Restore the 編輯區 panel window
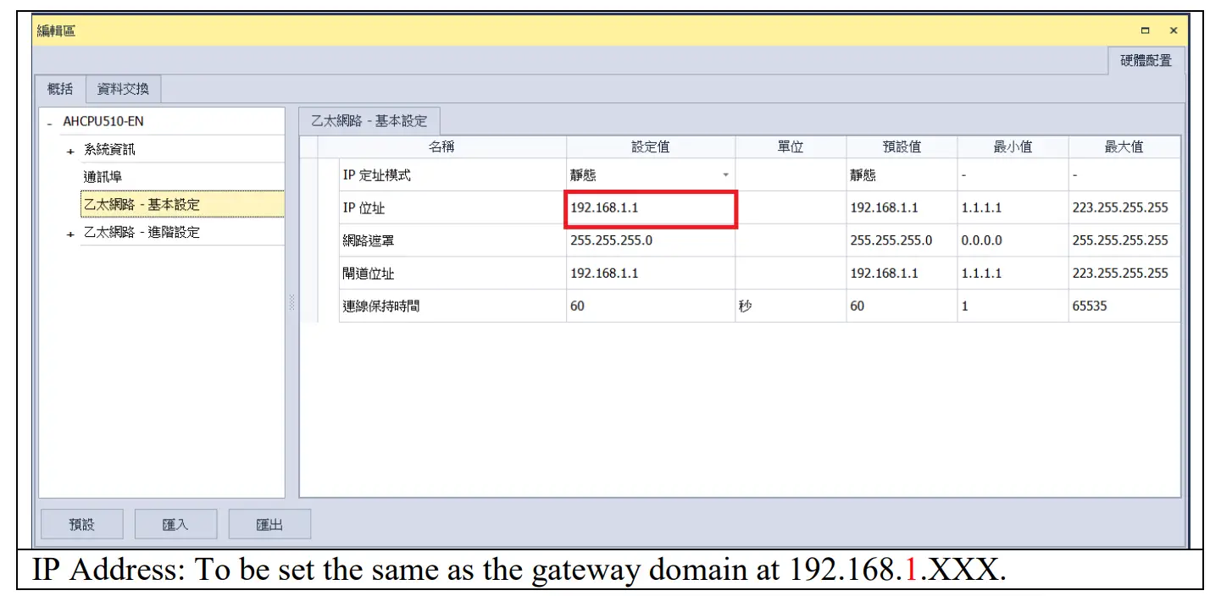Screen dimensions: 1210x596 pyautogui.click(x=1146, y=31)
